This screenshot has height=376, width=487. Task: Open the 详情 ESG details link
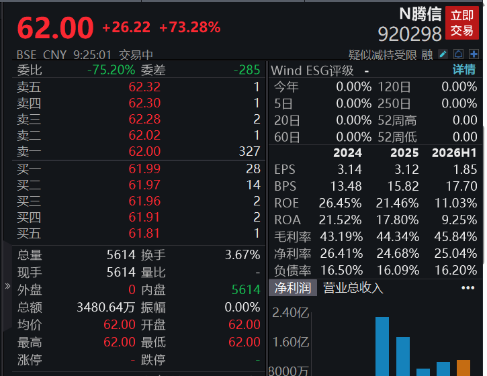tap(464, 70)
